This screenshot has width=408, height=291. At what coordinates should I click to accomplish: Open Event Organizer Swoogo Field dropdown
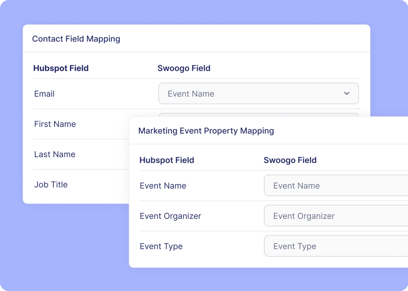[336, 216]
